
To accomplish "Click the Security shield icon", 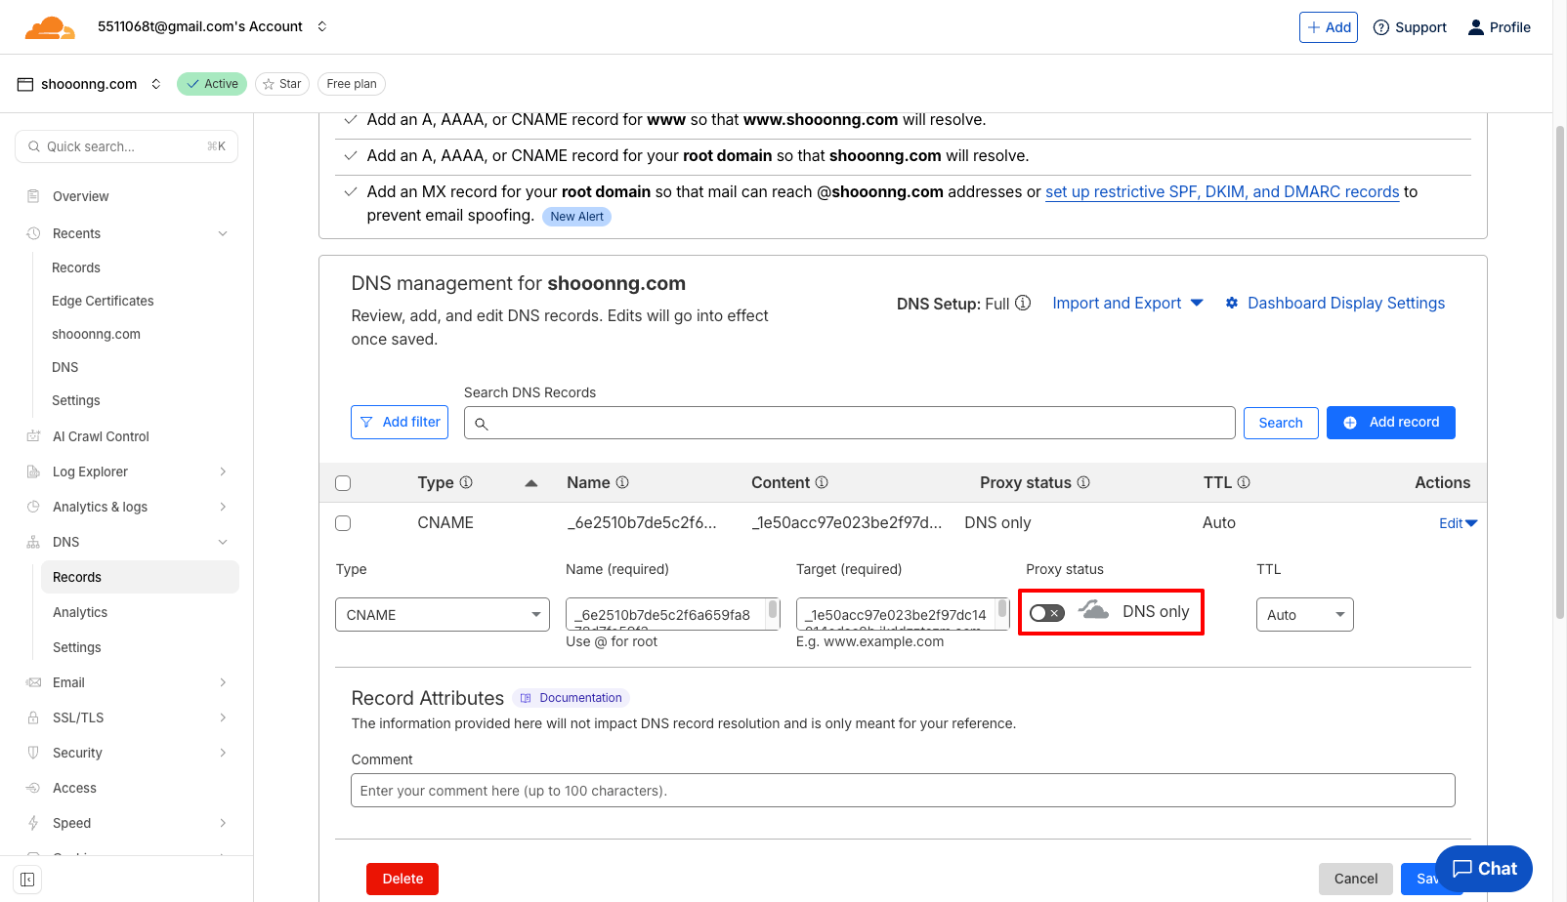I will 33,753.
